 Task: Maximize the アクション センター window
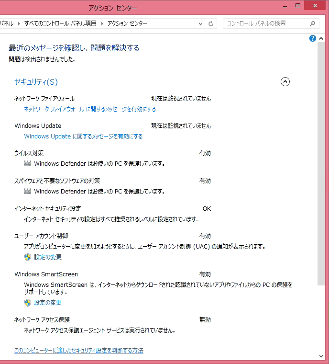[298, 6]
